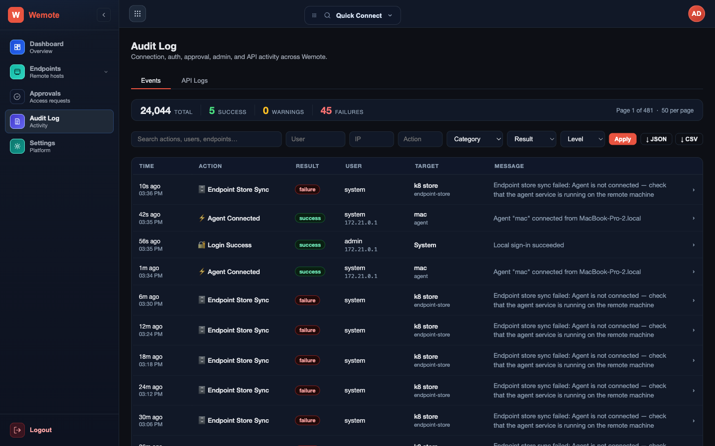Screen dimensions: 715x446
Task: Click the Approvals checkmark icon
Action: tap(17, 97)
